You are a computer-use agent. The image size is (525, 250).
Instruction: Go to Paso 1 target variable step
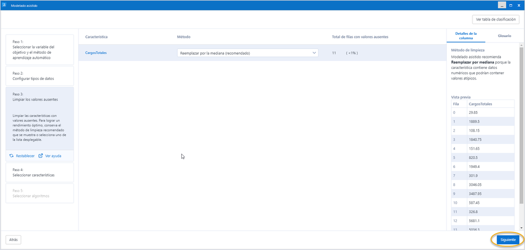click(39, 49)
